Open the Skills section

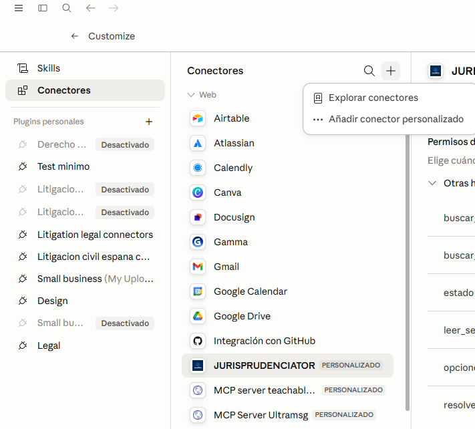point(85,68)
